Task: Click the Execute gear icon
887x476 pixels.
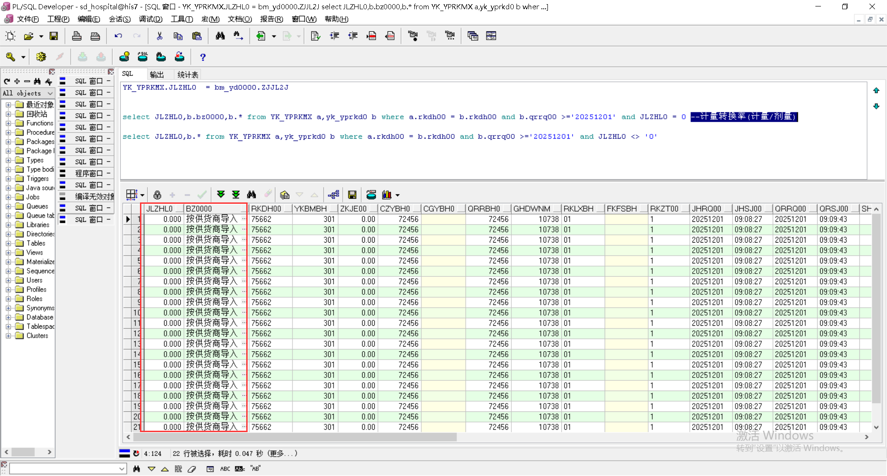Action: (x=41, y=57)
